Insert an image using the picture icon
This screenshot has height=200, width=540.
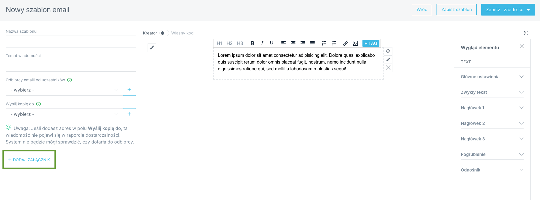pos(355,43)
